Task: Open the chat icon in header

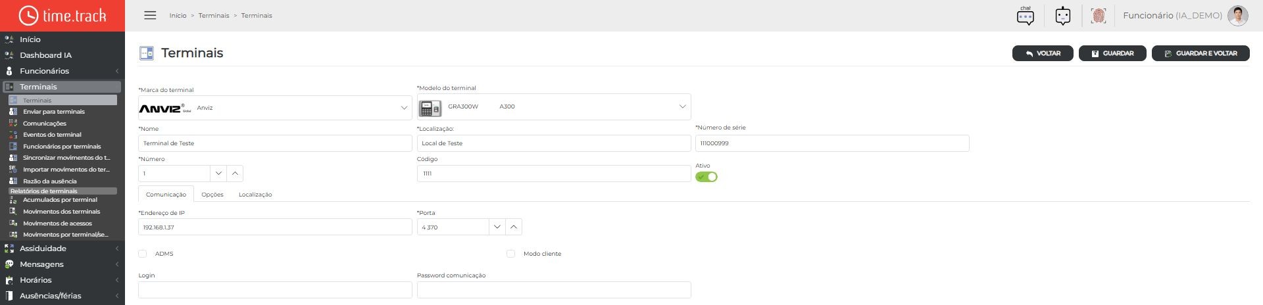Action: click(x=1025, y=16)
